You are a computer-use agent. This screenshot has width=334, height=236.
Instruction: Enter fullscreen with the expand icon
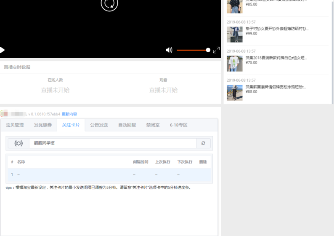[x=216, y=50]
